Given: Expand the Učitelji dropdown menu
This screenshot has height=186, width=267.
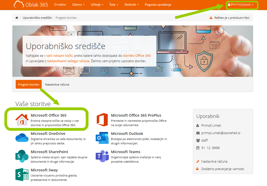Looking at the screenshot, I should pyautogui.click(x=97, y=5).
